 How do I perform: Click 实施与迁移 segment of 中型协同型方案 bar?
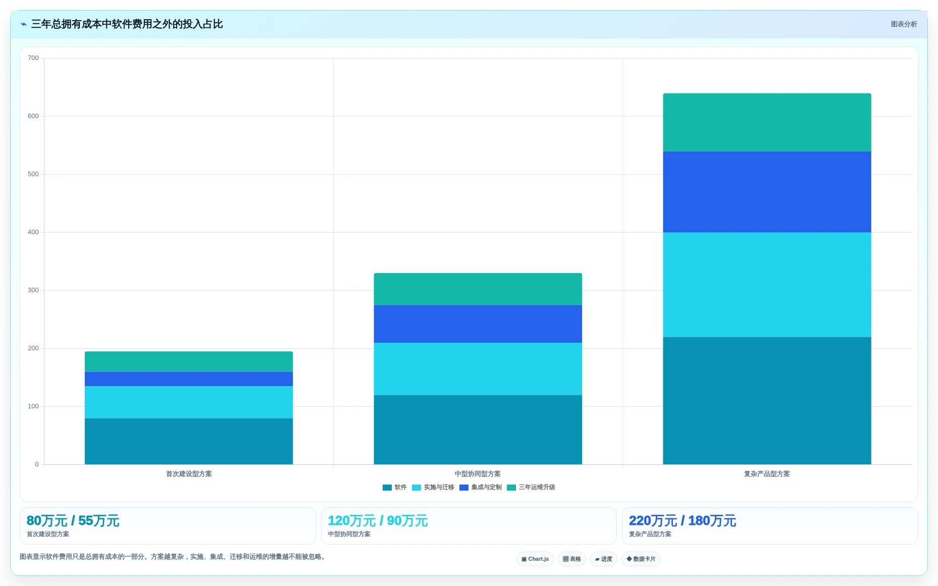(x=478, y=369)
